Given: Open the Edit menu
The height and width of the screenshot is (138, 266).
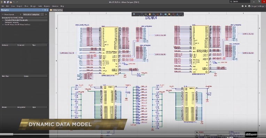Looking at the screenshot, I should pyautogui.click(x=7, y=6).
